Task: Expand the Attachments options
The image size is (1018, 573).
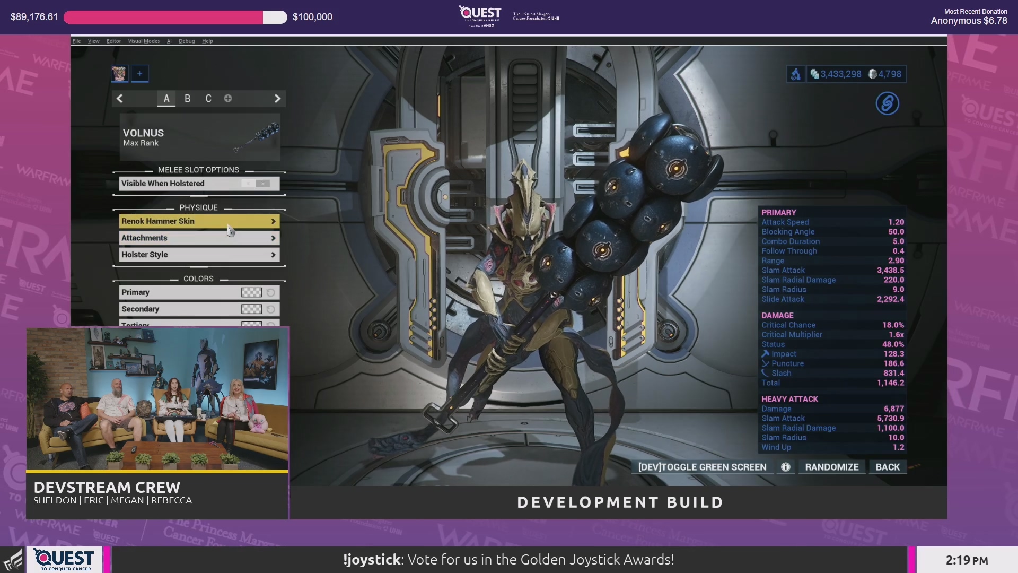Action: [199, 238]
